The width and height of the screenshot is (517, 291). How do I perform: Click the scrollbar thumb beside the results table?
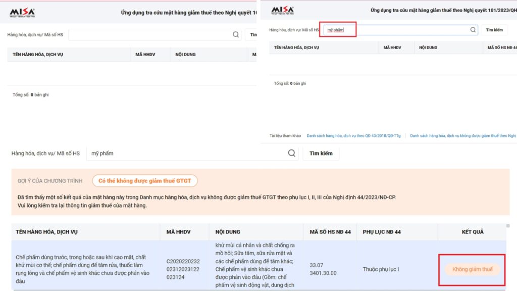click(x=508, y=226)
